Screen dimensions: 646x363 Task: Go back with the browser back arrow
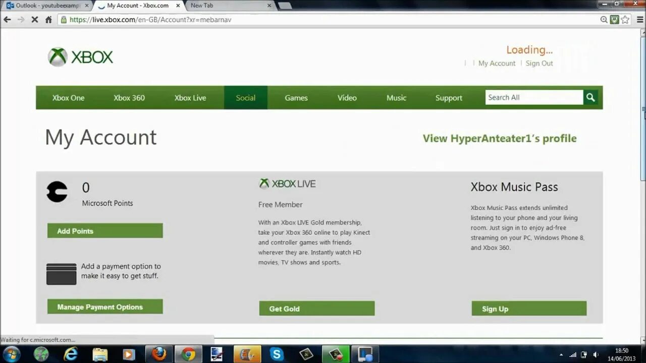pos(8,20)
